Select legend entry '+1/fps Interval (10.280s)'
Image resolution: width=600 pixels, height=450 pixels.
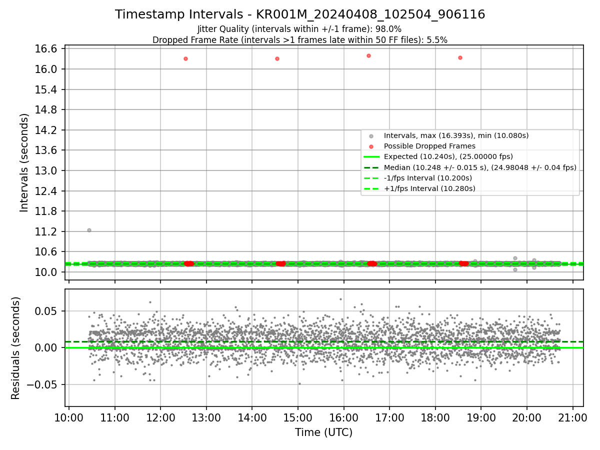point(429,188)
